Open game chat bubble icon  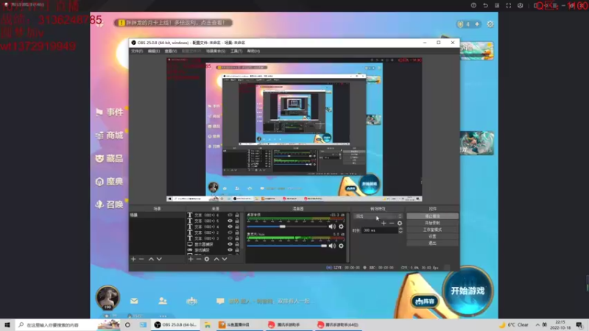click(220, 301)
